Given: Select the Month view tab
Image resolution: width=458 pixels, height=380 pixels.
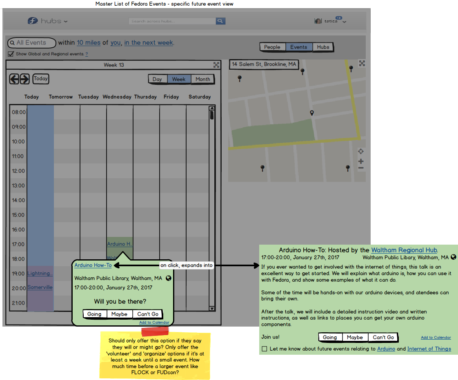Looking at the screenshot, I should point(203,79).
